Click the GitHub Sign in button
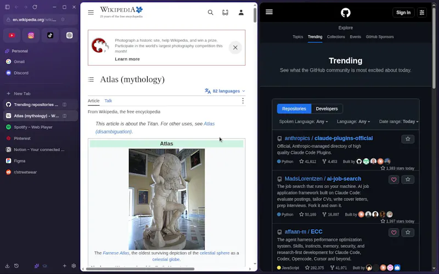 point(403,12)
